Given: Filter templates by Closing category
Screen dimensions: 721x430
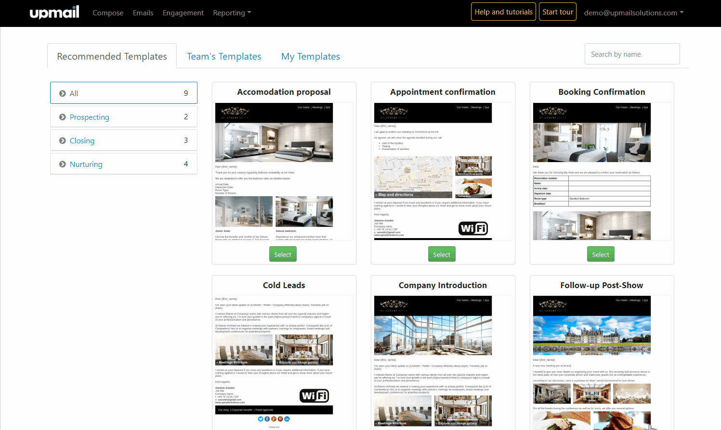Looking at the screenshot, I should pyautogui.click(x=124, y=140).
